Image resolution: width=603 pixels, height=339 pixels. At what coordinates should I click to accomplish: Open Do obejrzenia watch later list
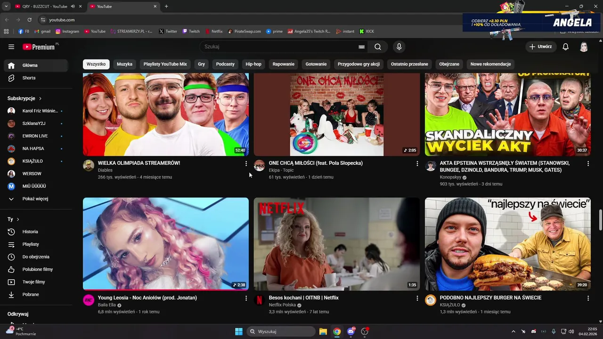click(36, 257)
